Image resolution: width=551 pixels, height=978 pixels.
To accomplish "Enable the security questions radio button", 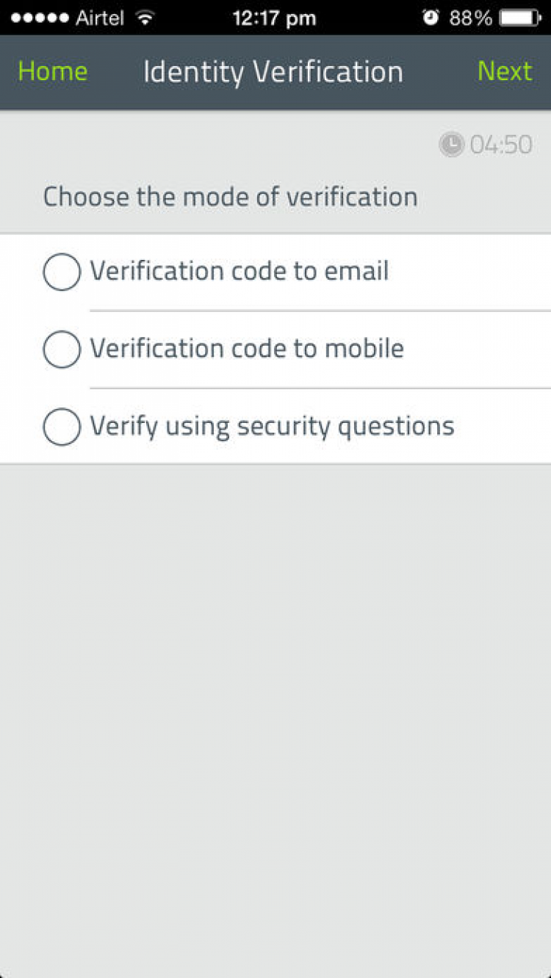I will pyautogui.click(x=62, y=427).
